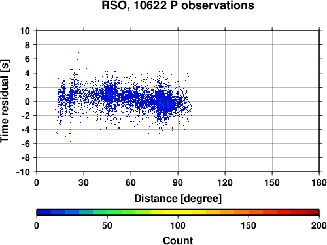Click the y-axis tick label "8"
This screenshot has height=245, width=327.
click(27, 45)
